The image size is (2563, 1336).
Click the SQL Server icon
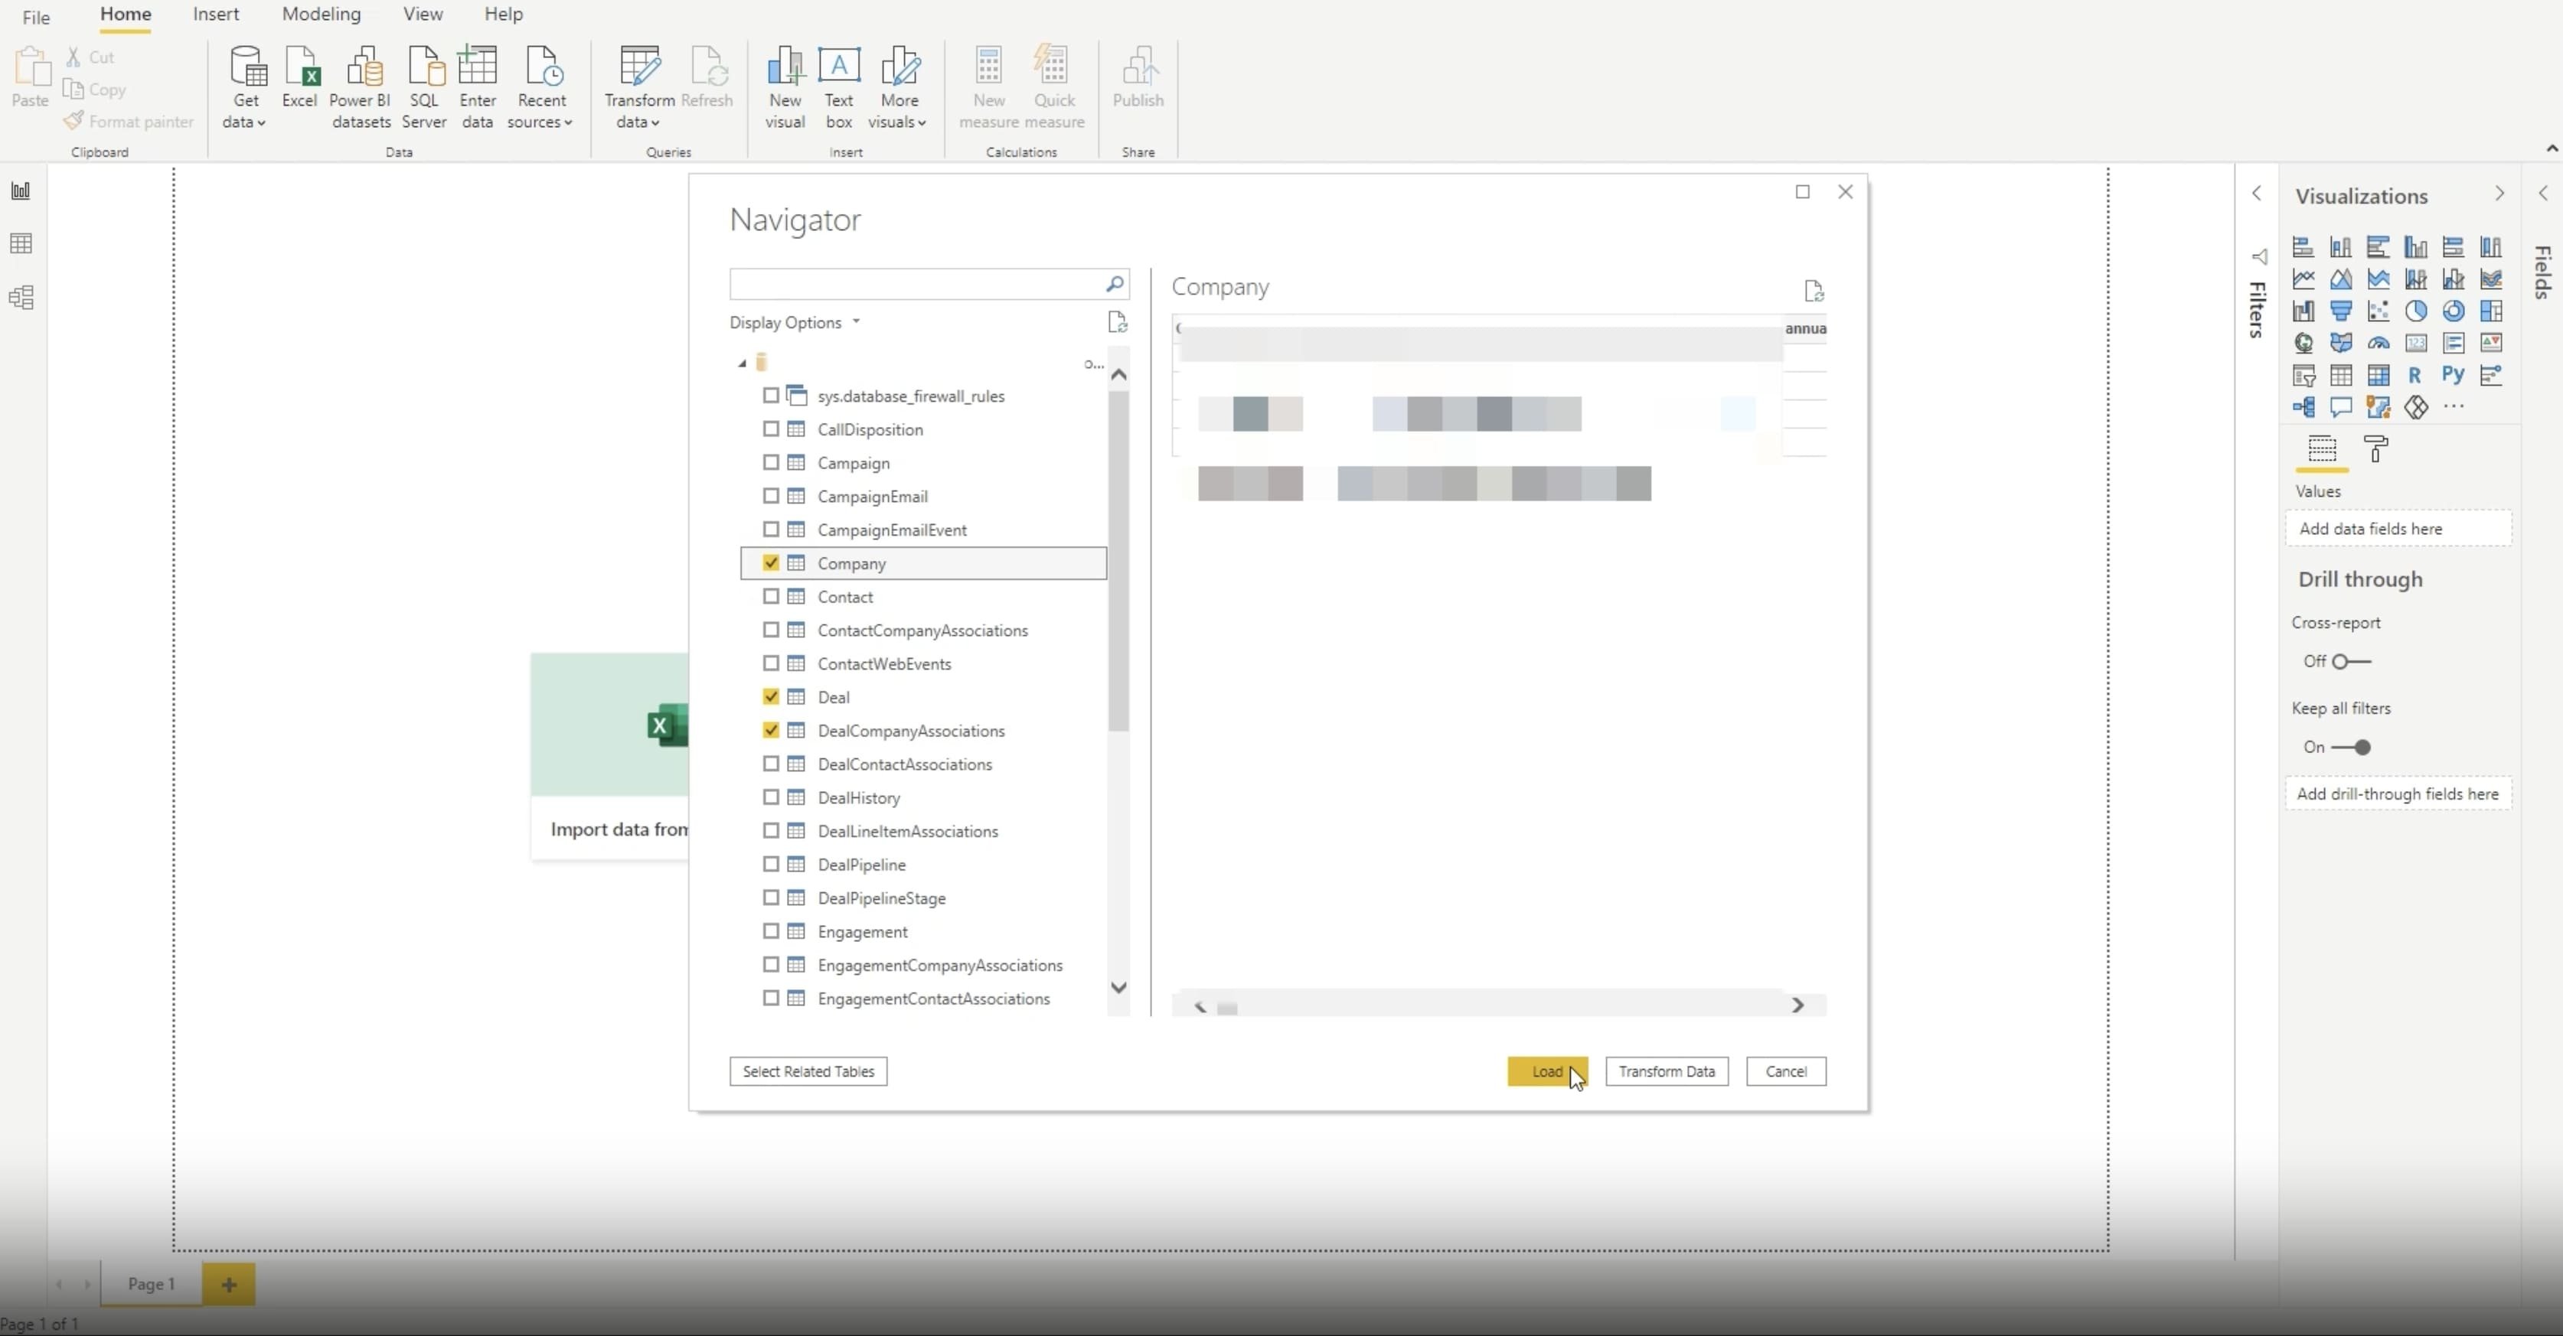424,87
